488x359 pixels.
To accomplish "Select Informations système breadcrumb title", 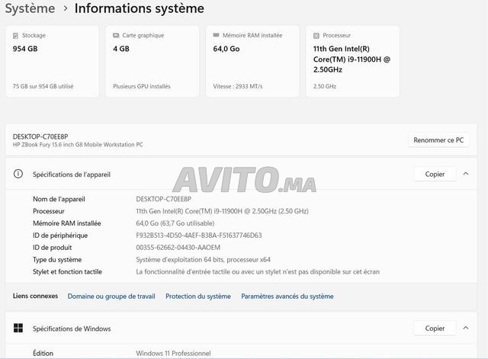I will (139, 8).
